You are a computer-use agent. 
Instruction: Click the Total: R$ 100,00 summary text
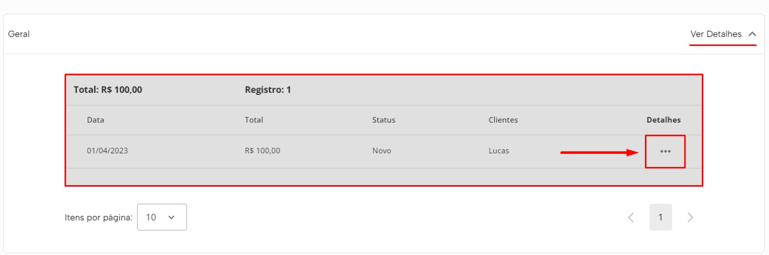click(108, 90)
